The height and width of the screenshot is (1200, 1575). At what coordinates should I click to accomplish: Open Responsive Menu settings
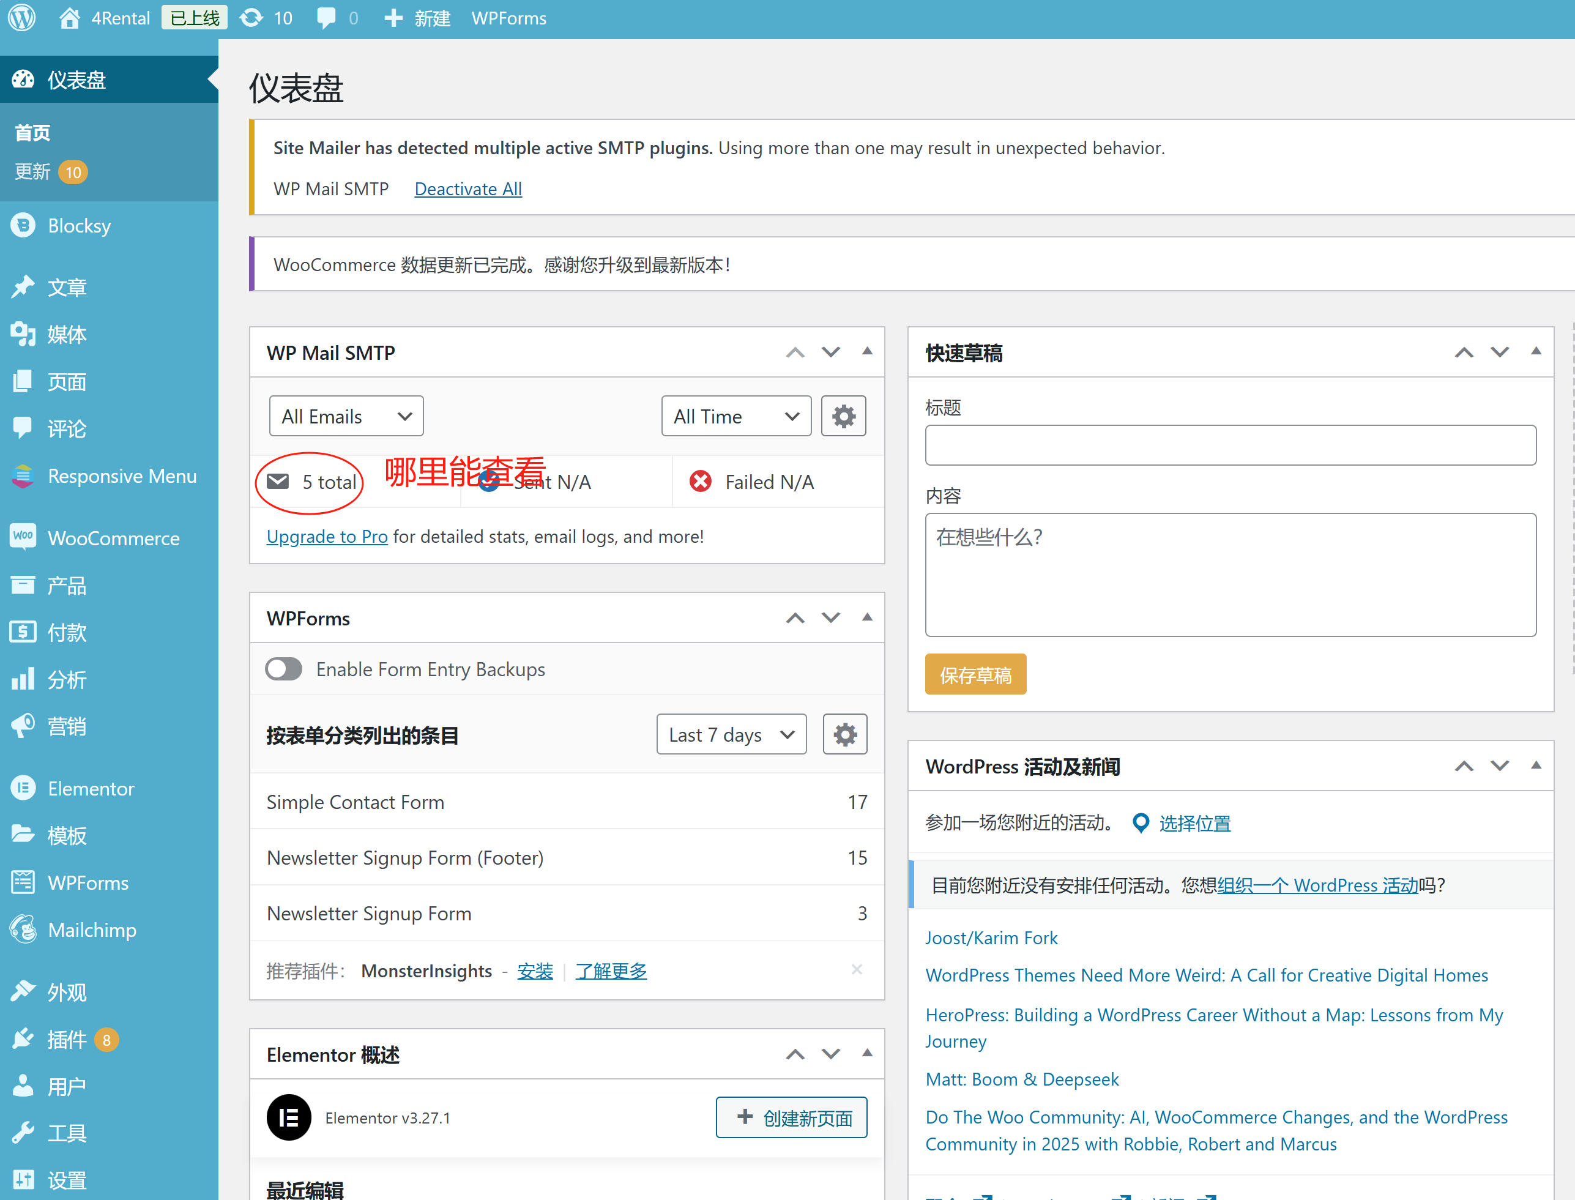[110, 475]
